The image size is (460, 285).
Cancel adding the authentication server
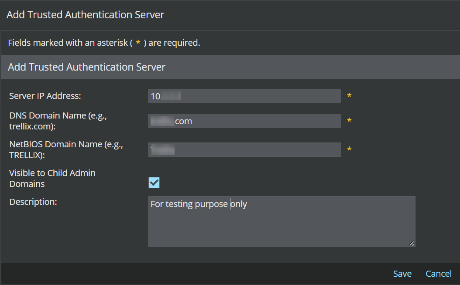[439, 274]
